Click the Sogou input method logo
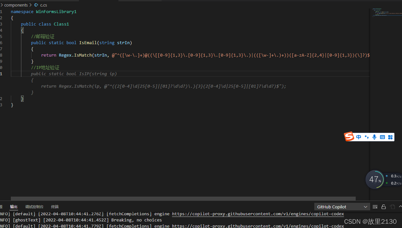Screen dimensions: 402x228 click(349, 137)
